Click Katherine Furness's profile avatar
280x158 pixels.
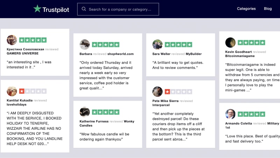coord(85,112)
